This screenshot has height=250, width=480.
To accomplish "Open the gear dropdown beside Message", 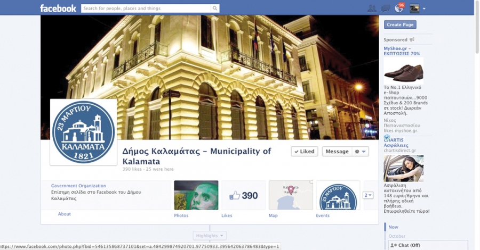I will click(x=361, y=152).
